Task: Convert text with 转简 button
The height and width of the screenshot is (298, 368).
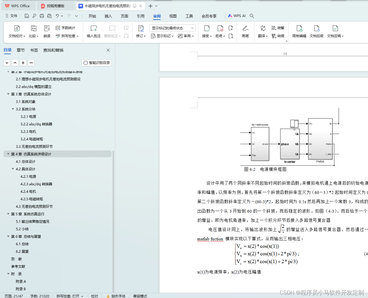Action: coord(278,36)
